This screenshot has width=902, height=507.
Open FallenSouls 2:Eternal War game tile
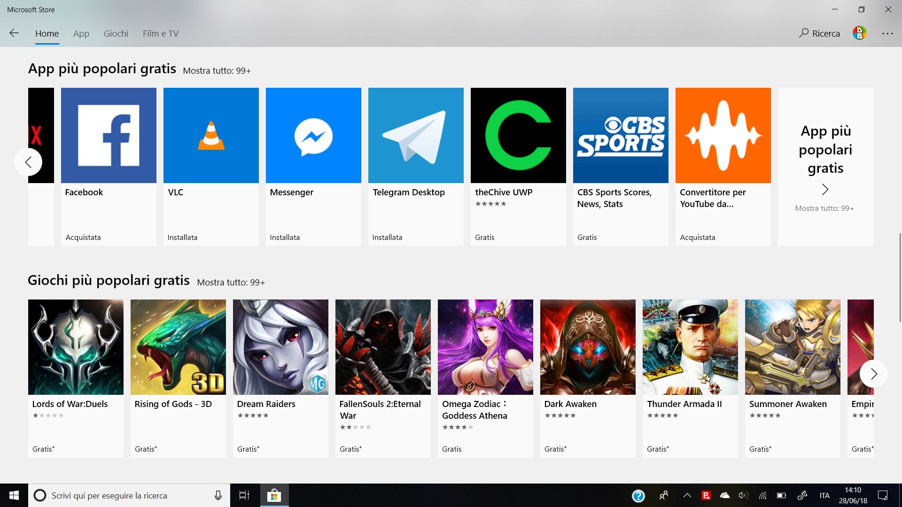tap(383, 378)
